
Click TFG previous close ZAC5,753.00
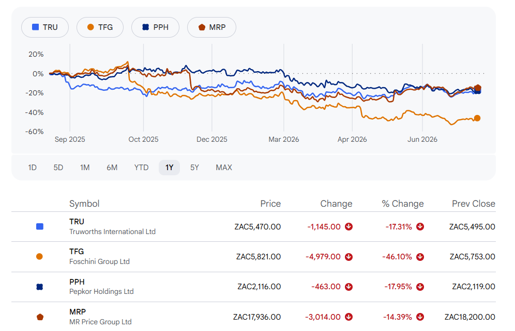[472, 257]
